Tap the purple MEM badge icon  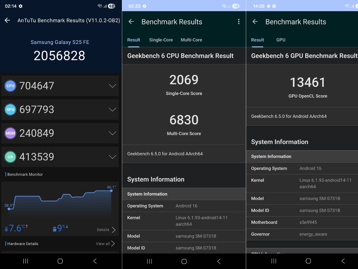click(10, 133)
